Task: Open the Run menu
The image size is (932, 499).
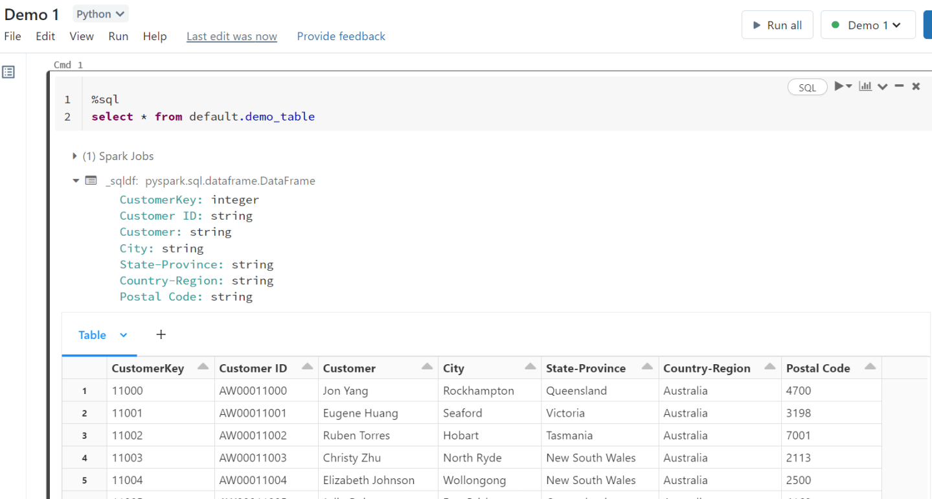Action: click(118, 36)
